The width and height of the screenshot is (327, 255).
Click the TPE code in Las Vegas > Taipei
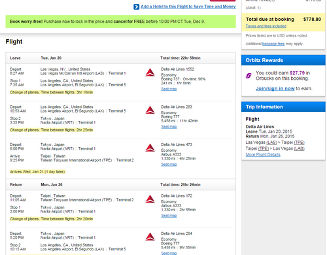[299, 143]
